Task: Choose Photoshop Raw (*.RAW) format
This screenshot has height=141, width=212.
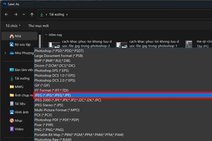Action: (x=123, y=139)
